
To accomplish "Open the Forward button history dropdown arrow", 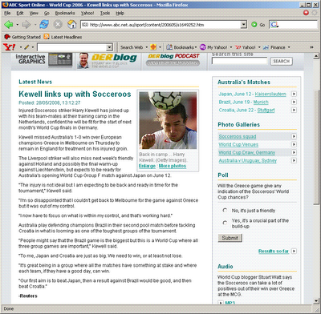I will [x=35, y=25].
